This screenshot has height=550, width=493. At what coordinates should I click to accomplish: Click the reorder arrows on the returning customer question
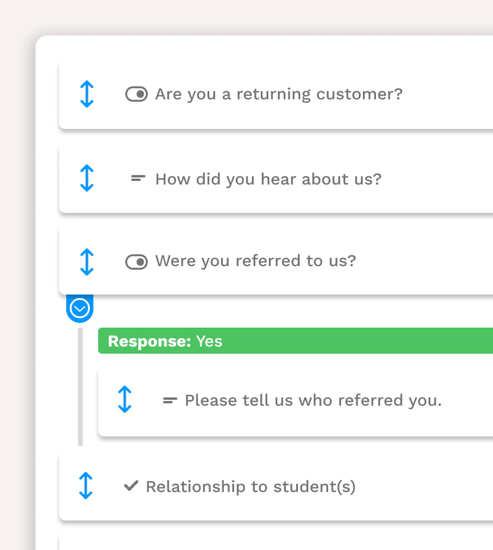pyautogui.click(x=87, y=94)
